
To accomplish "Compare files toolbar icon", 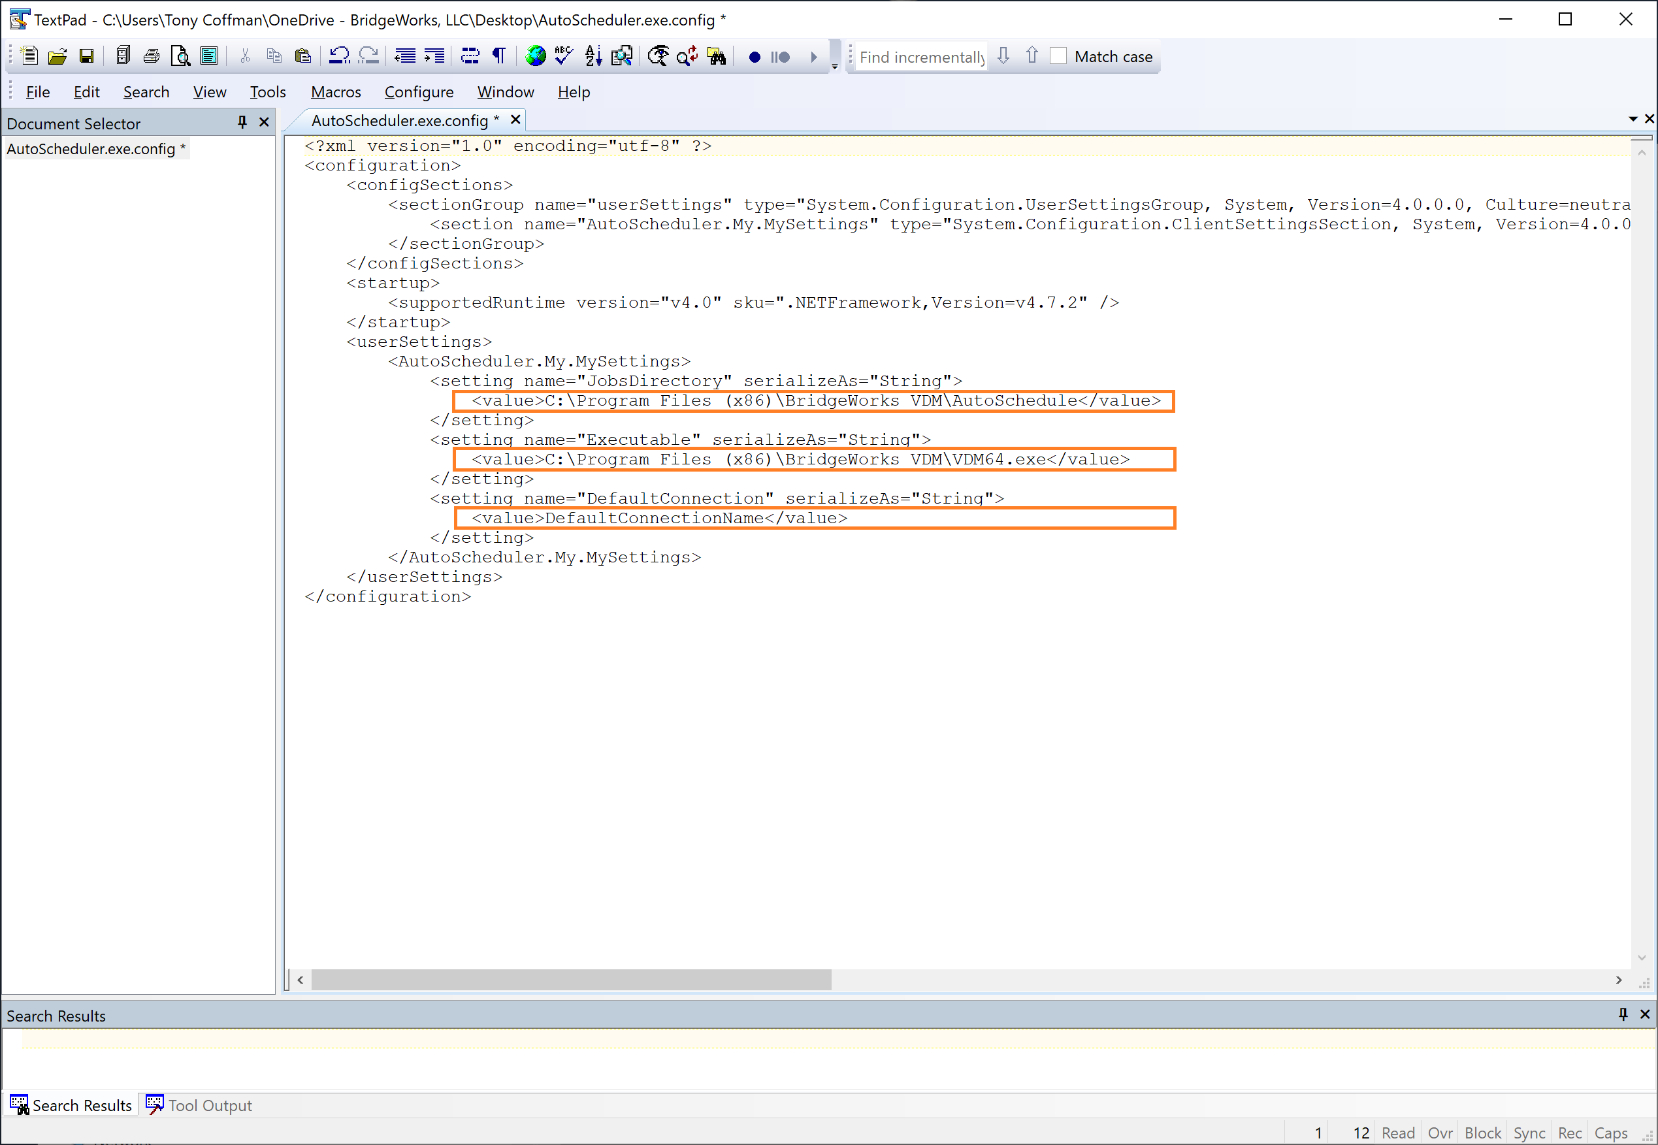I will [x=622, y=56].
